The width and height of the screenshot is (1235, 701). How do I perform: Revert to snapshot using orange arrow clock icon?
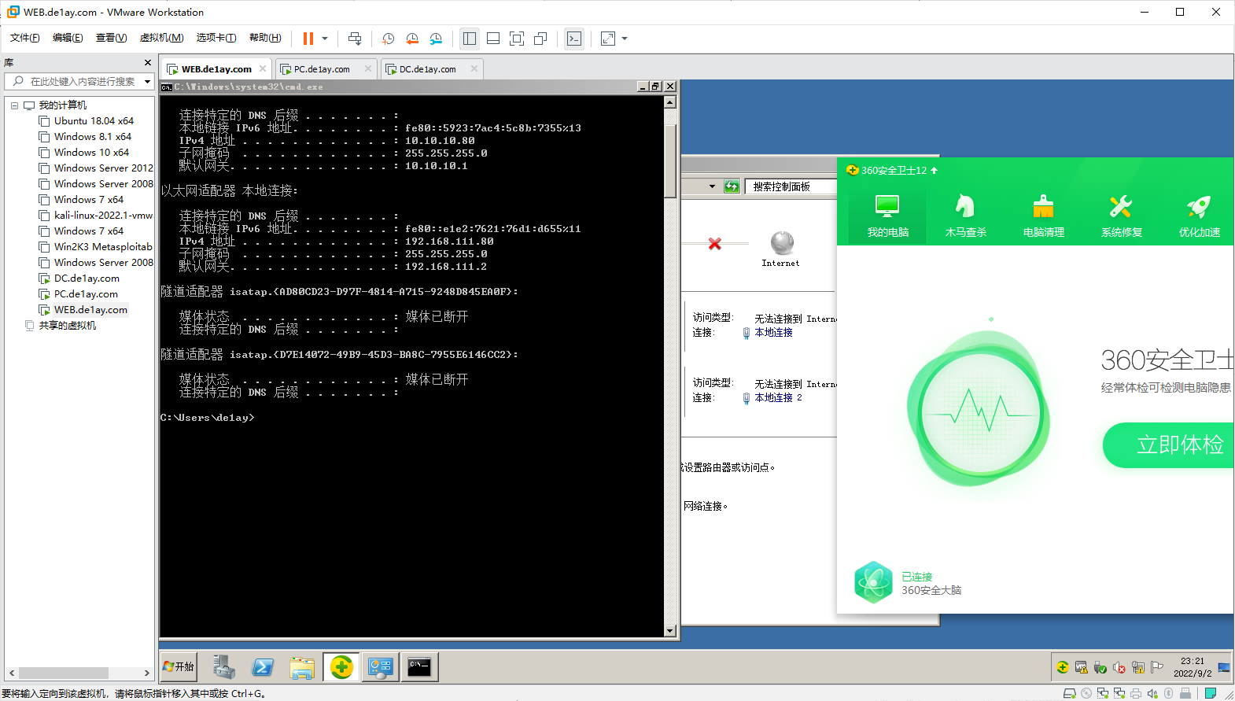[412, 39]
